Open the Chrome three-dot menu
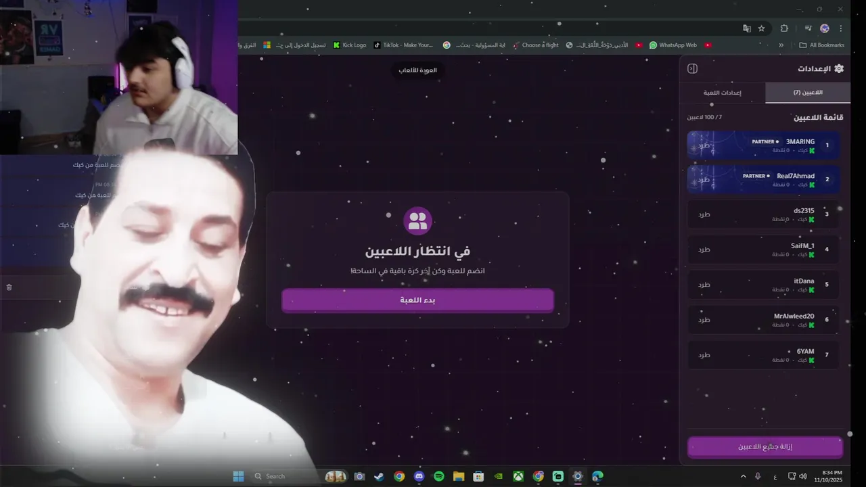 coord(841,28)
